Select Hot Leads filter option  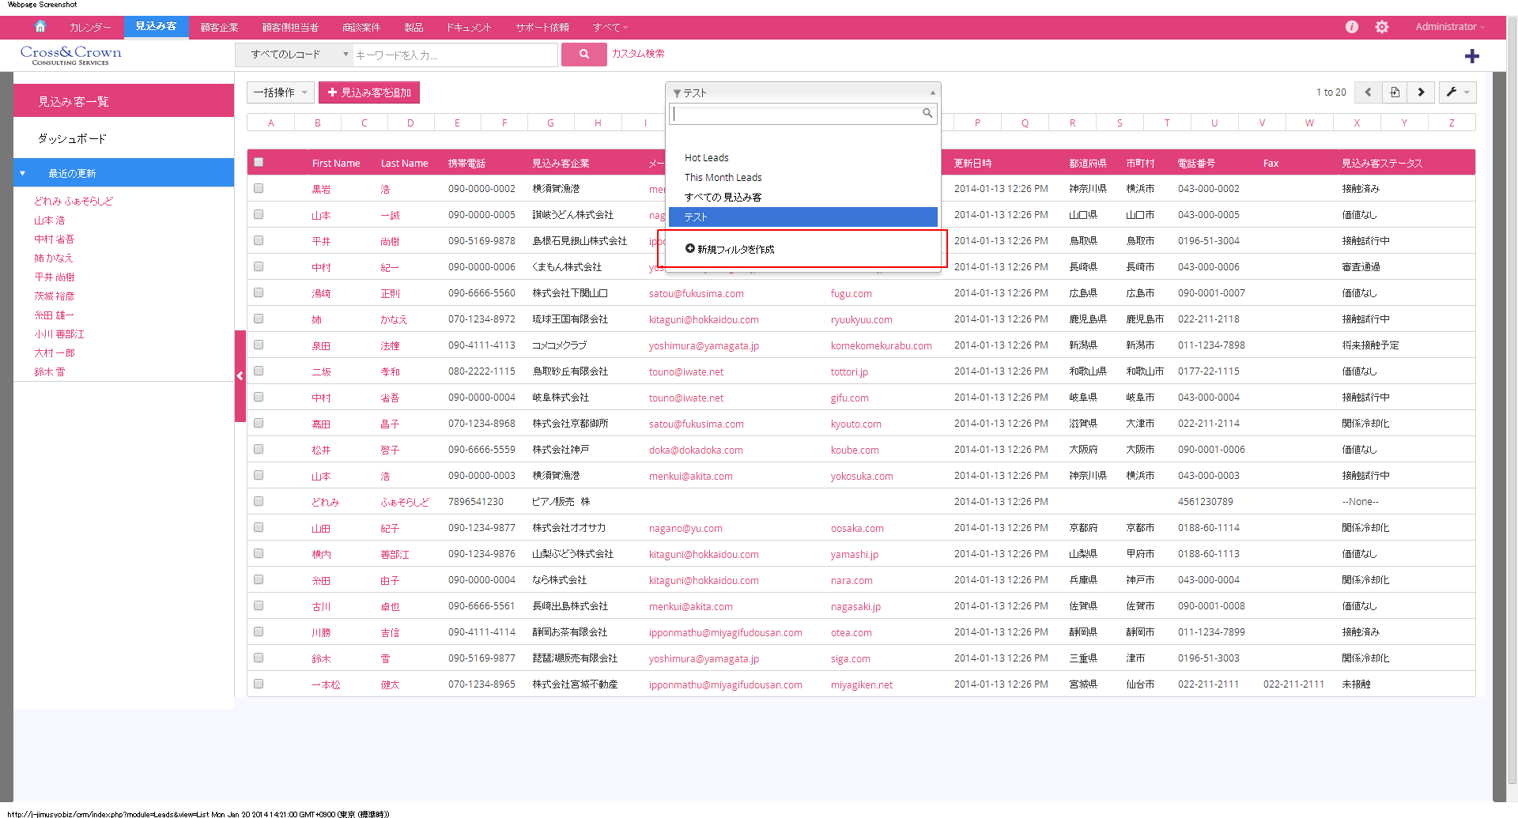tap(707, 158)
